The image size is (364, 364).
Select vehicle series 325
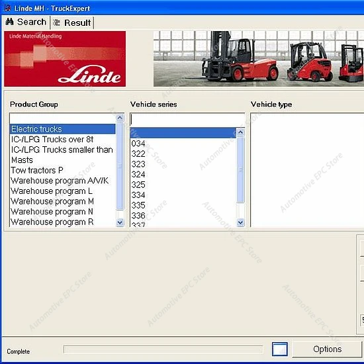click(x=183, y=185)
